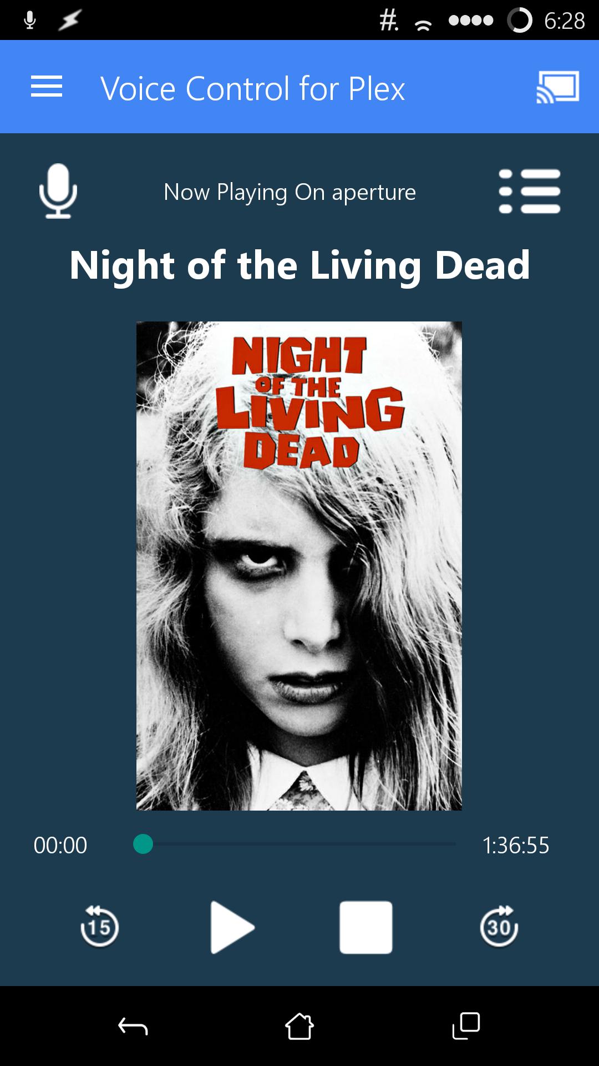Stop playback with the square button
This screenshot has height=1066, width=599.
(x=366, y=927)
